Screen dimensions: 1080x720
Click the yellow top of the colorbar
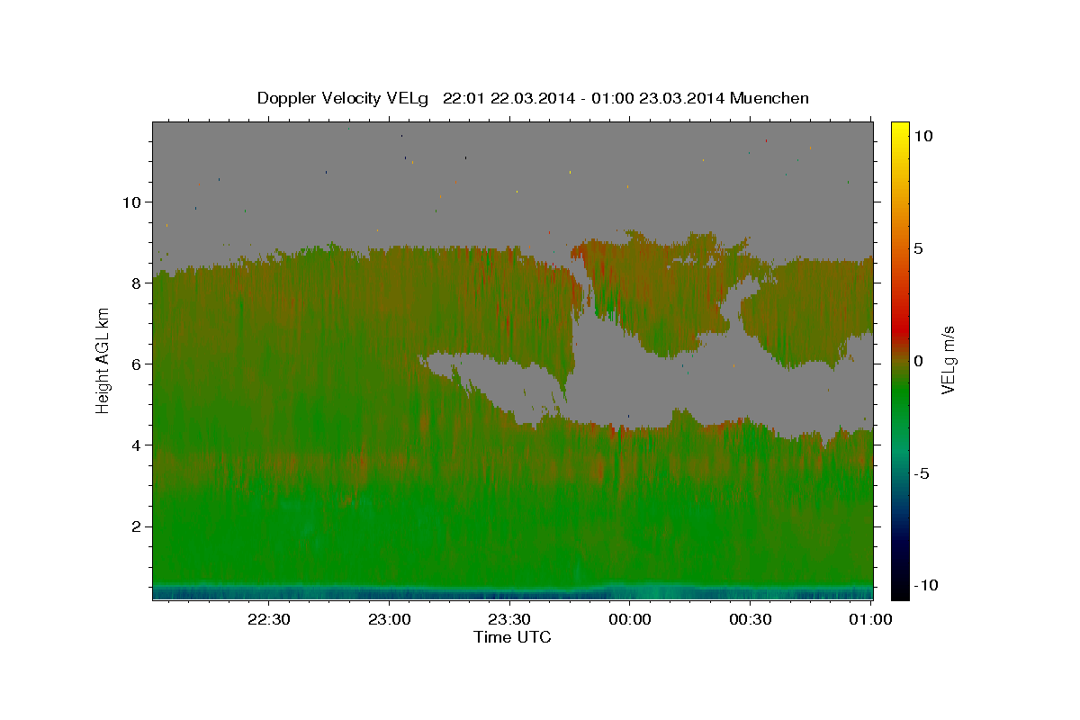pyautogui.click(x=900, y=128)
